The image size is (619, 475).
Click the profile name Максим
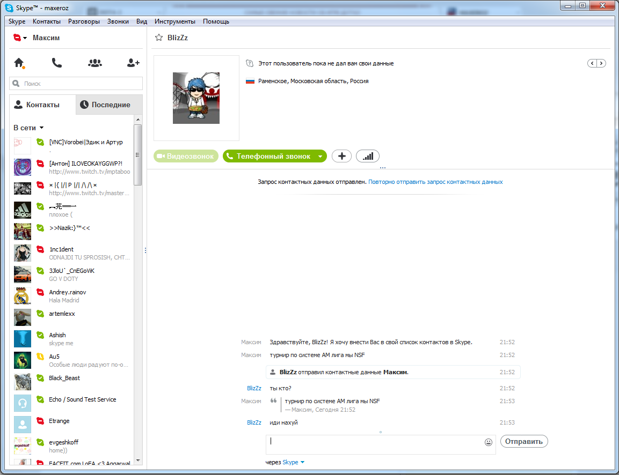(x=46, y=38)
